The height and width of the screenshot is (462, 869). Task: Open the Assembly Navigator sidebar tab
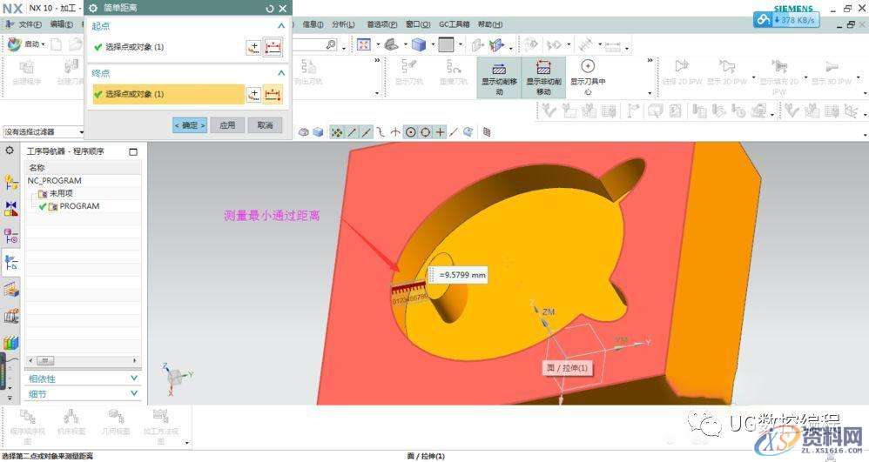11,182
